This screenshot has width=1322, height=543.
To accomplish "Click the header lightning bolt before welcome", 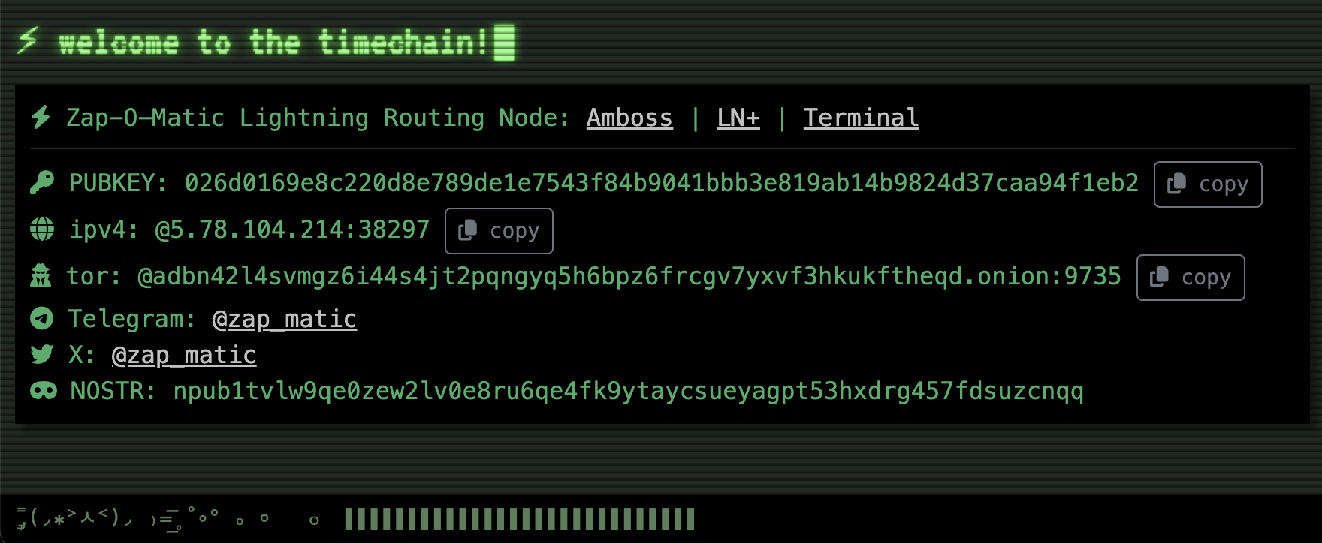I will tap(29, 40).
